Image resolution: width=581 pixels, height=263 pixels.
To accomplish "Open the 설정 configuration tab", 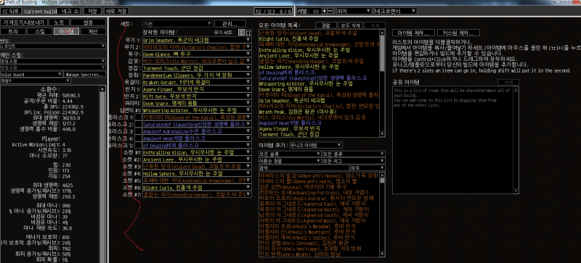I will 88,22.
